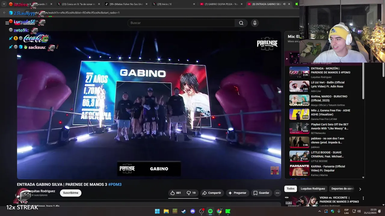Screen dimensions: 385x216
Task: Click the search magnifier button
Action: click(x=241, y=23)
